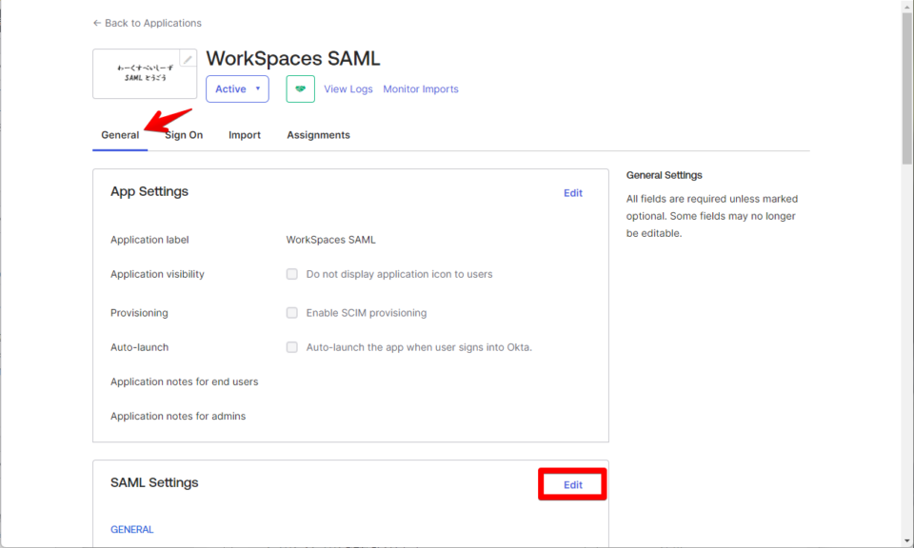Click the scroll-up arrow at top of scrollbar
Viewport: 914px width, 548px height.
point(905,9)
